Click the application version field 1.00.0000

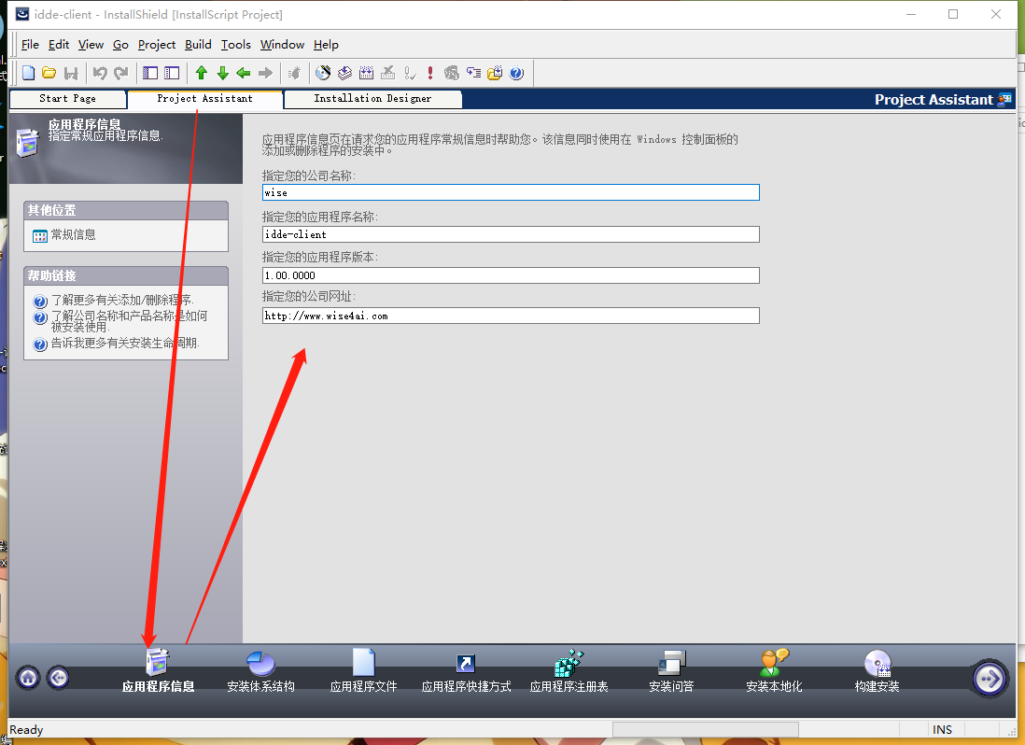pyautogui.click(x=511, y=275)
